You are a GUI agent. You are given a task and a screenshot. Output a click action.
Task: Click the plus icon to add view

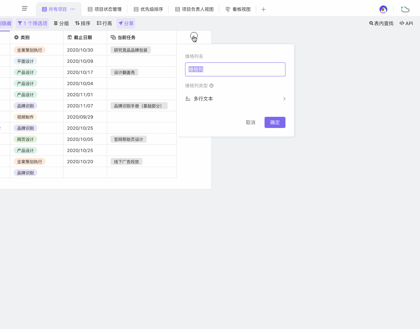pyautogui.click(x=264, y=9)
